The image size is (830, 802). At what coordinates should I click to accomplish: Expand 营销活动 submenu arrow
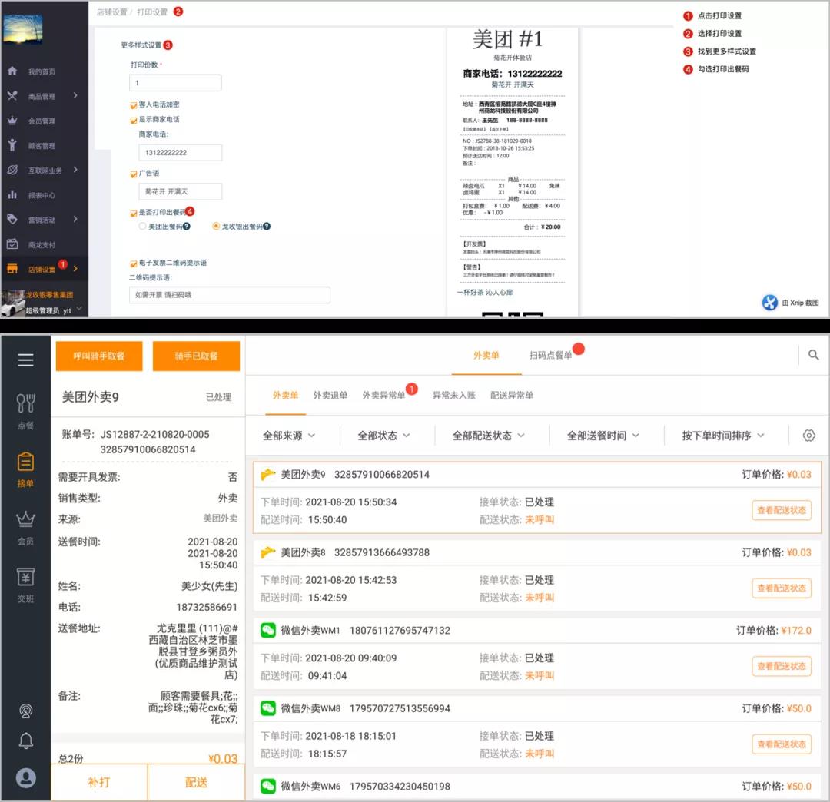pos(75,218)
